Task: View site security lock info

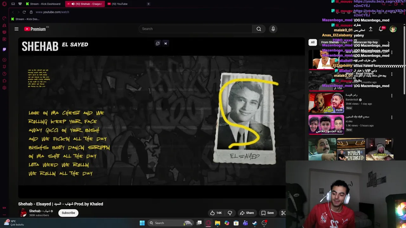Action: 31,12
